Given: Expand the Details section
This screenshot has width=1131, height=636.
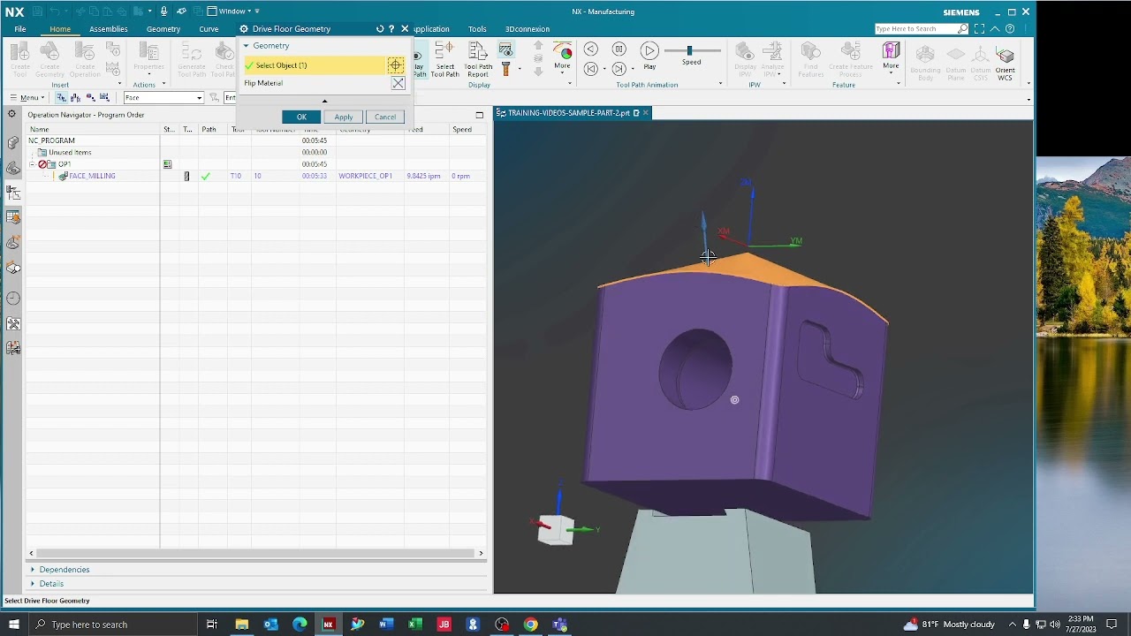Looking at the screenshot, I should coord(33,584).
